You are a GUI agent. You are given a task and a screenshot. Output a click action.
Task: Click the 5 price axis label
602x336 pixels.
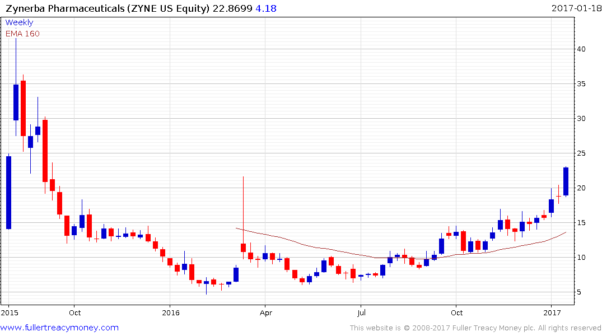579,292
